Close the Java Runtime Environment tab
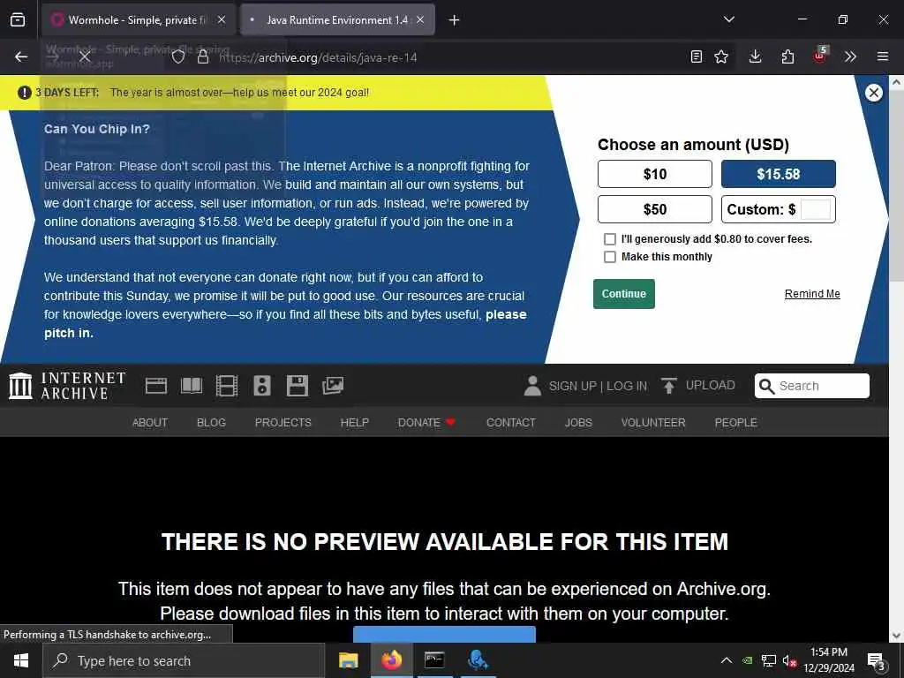The width and height of the screenshot is (904, 678). pos(420,20)
